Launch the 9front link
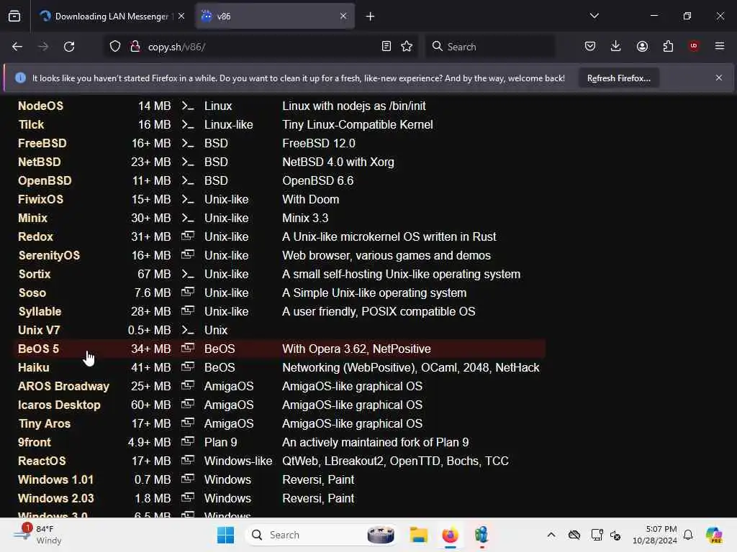The height and width of the screenshot is (552, 737). coord(35,443)
